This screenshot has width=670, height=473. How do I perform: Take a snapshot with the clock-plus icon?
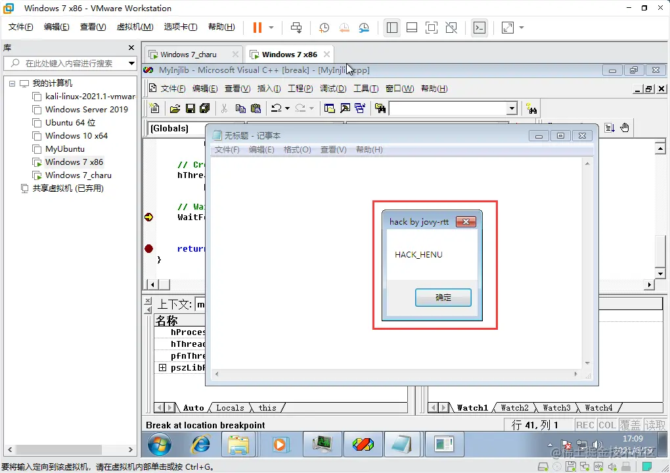coord(324,28)
